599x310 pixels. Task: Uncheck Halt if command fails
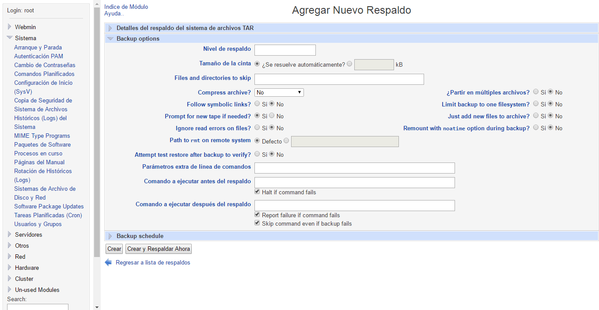coord(258,192)
